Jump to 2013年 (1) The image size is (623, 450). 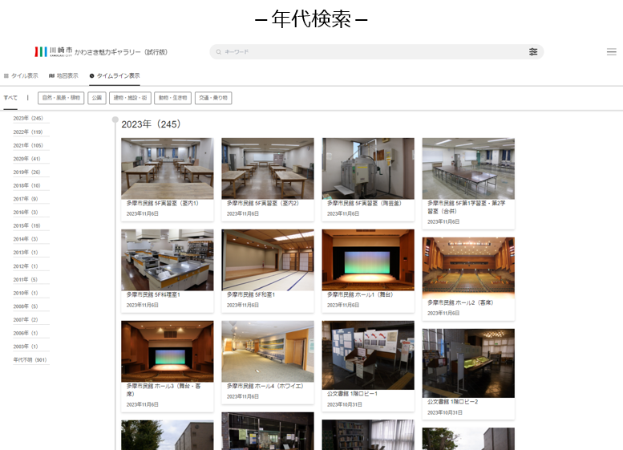coord(26,253)
